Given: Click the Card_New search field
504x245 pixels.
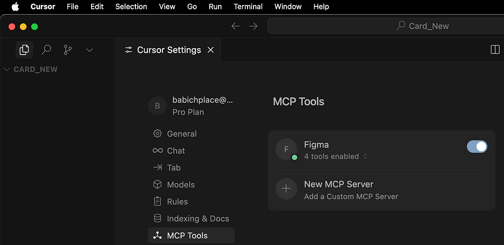Looking at the screenshot, I should coord(386,26).
